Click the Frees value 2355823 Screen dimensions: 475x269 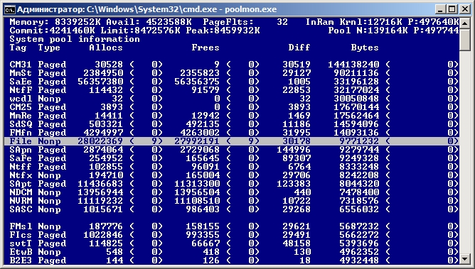pyautogui.click(x=200, y=73)
